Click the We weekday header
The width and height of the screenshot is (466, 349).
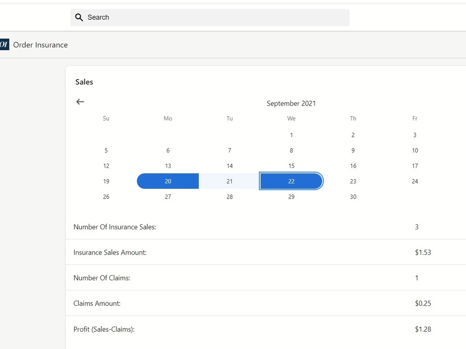point(291,118)
